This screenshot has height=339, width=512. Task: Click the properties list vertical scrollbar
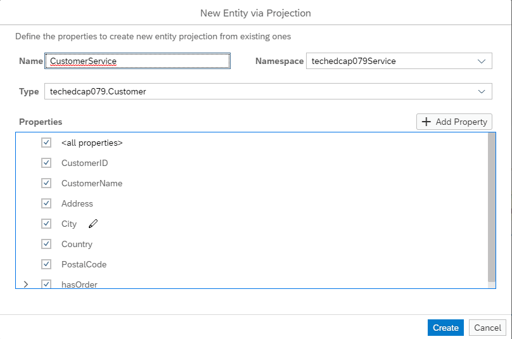[492, 207]
